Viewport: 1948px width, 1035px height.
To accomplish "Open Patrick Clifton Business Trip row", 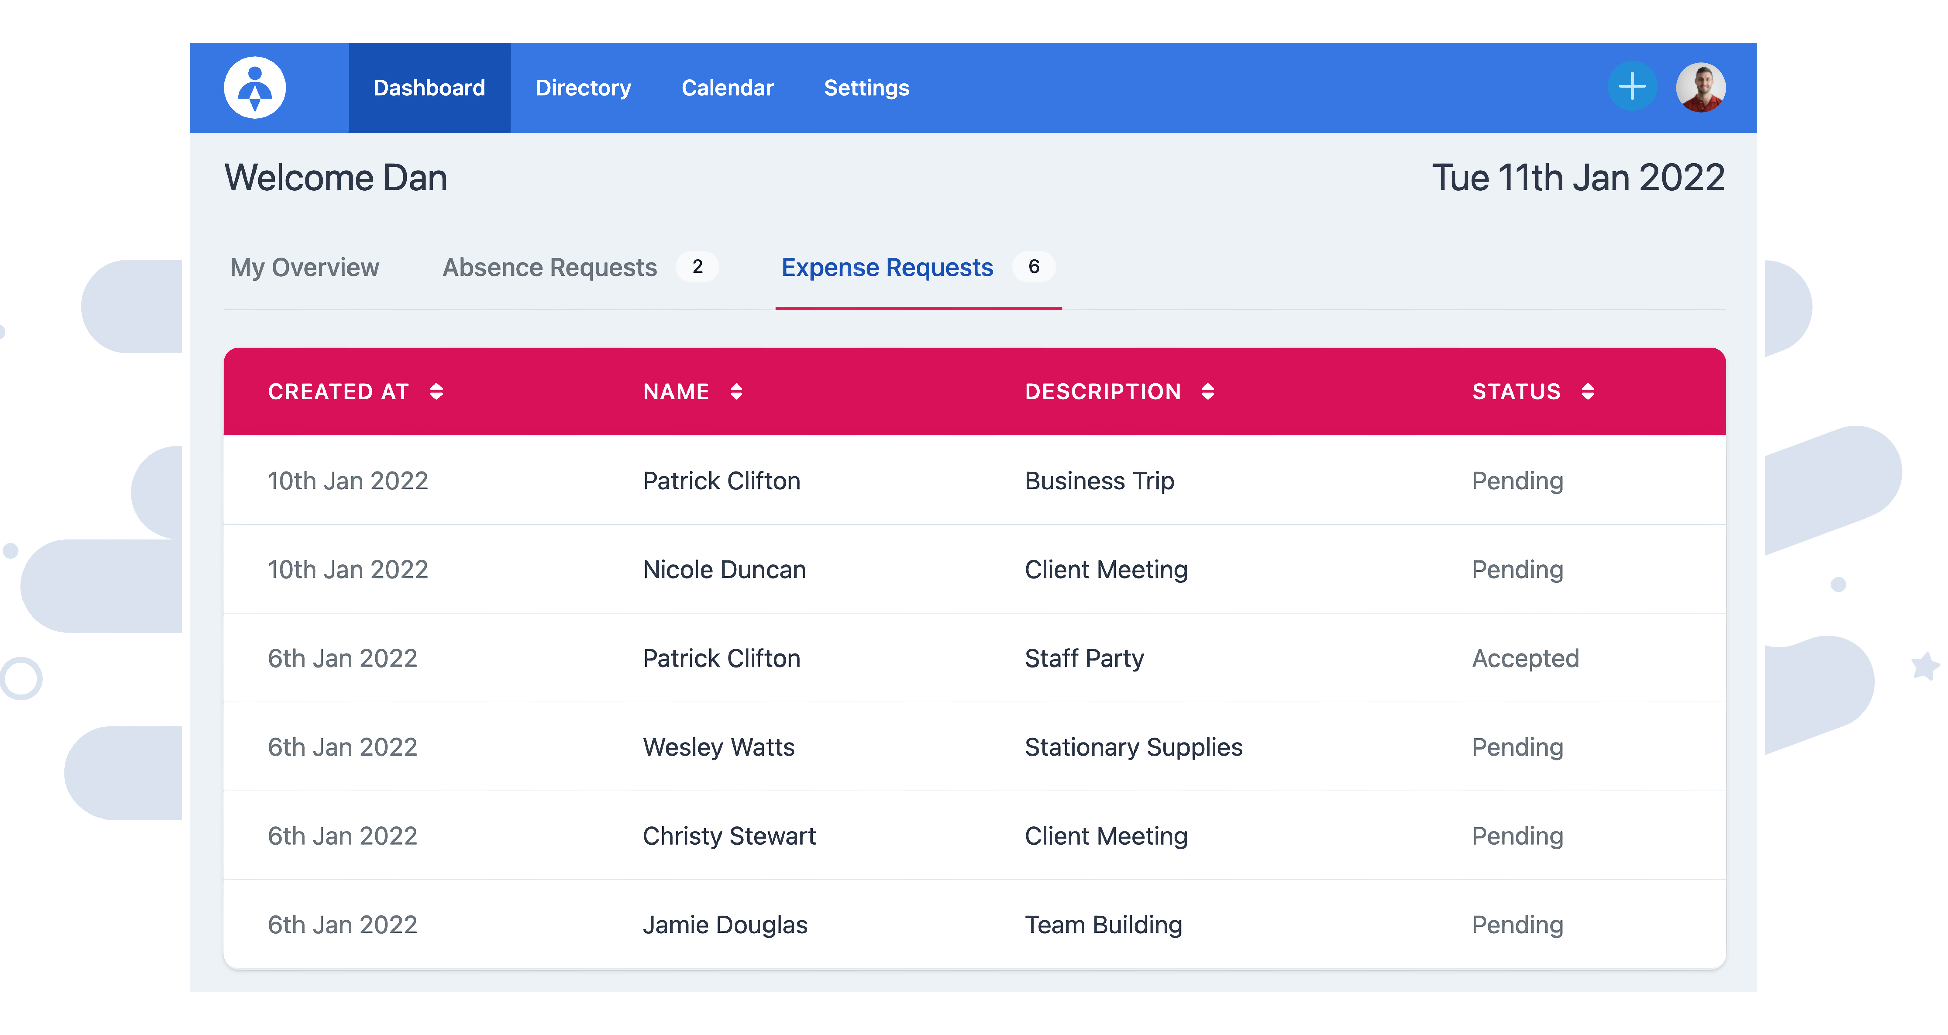I will [x=975, y=480].
